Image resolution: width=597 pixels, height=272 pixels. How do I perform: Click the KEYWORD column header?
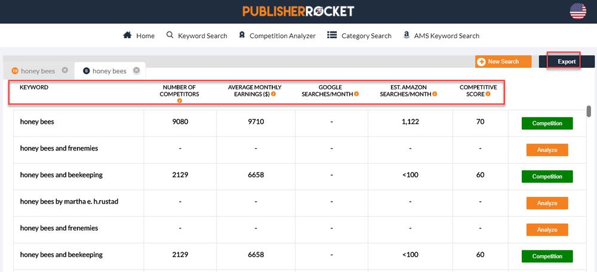click(x=34, y=87)
